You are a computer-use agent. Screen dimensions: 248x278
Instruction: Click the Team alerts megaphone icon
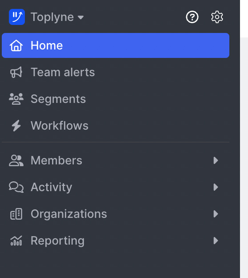(16, 72)
